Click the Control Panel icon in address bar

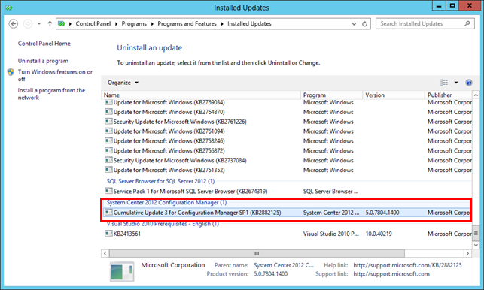62,24
